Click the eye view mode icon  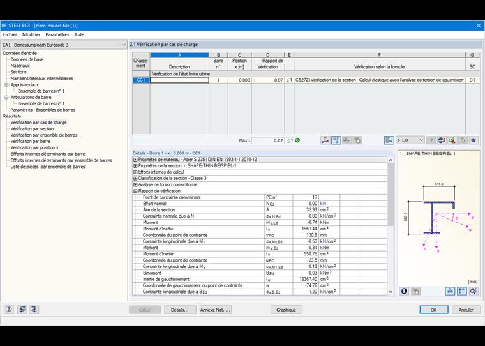pos(474,140)
